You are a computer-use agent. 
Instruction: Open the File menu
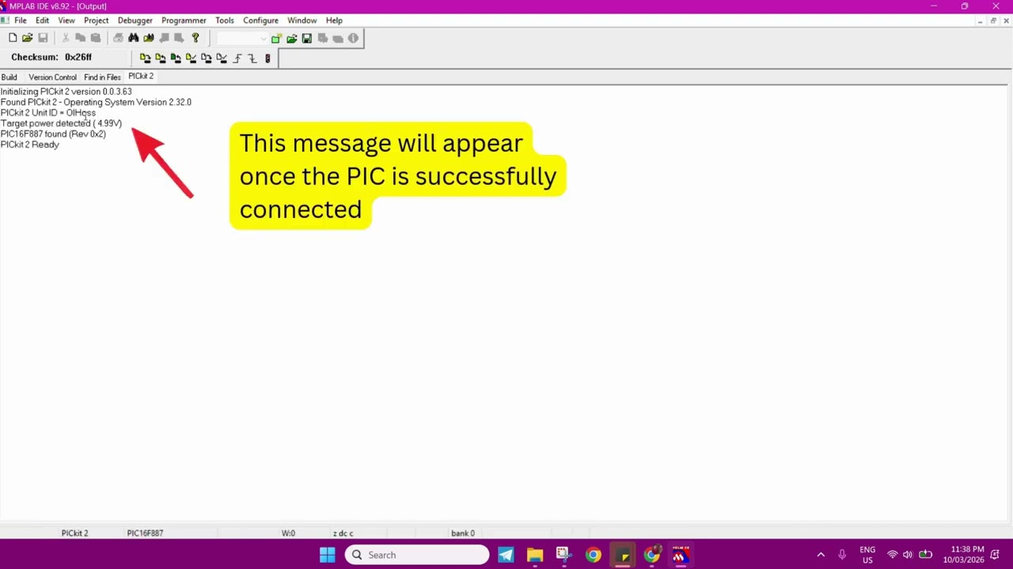20,21
